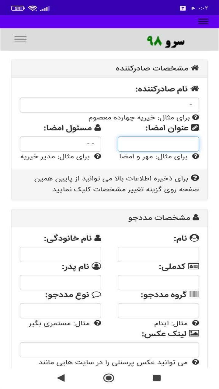Select the مسئول امضا text field
The height and width of the screenshot is (389, 219).
pos(60,144)
